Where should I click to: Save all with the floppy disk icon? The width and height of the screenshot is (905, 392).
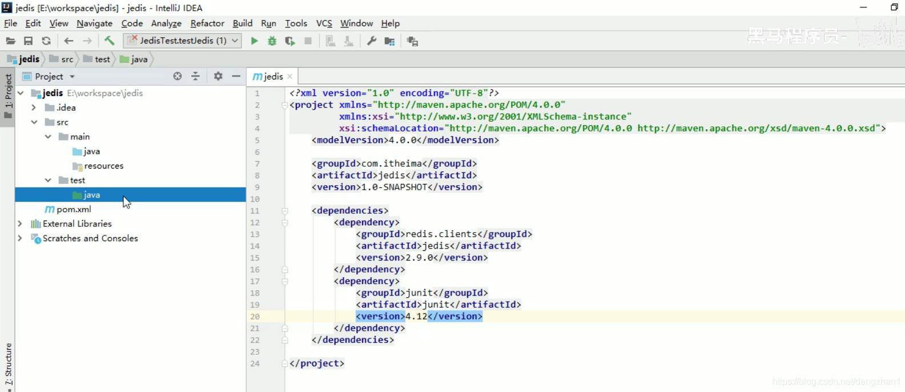tap(28, 41)
